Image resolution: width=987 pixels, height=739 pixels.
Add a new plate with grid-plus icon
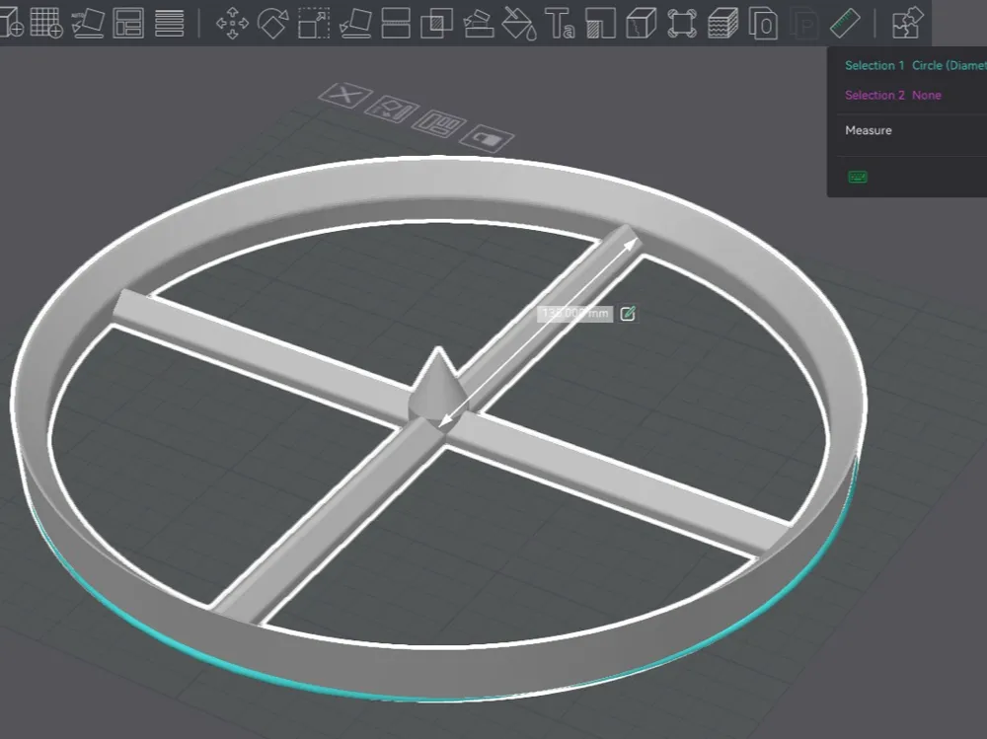pyautogui.click(x=46, y=23)
